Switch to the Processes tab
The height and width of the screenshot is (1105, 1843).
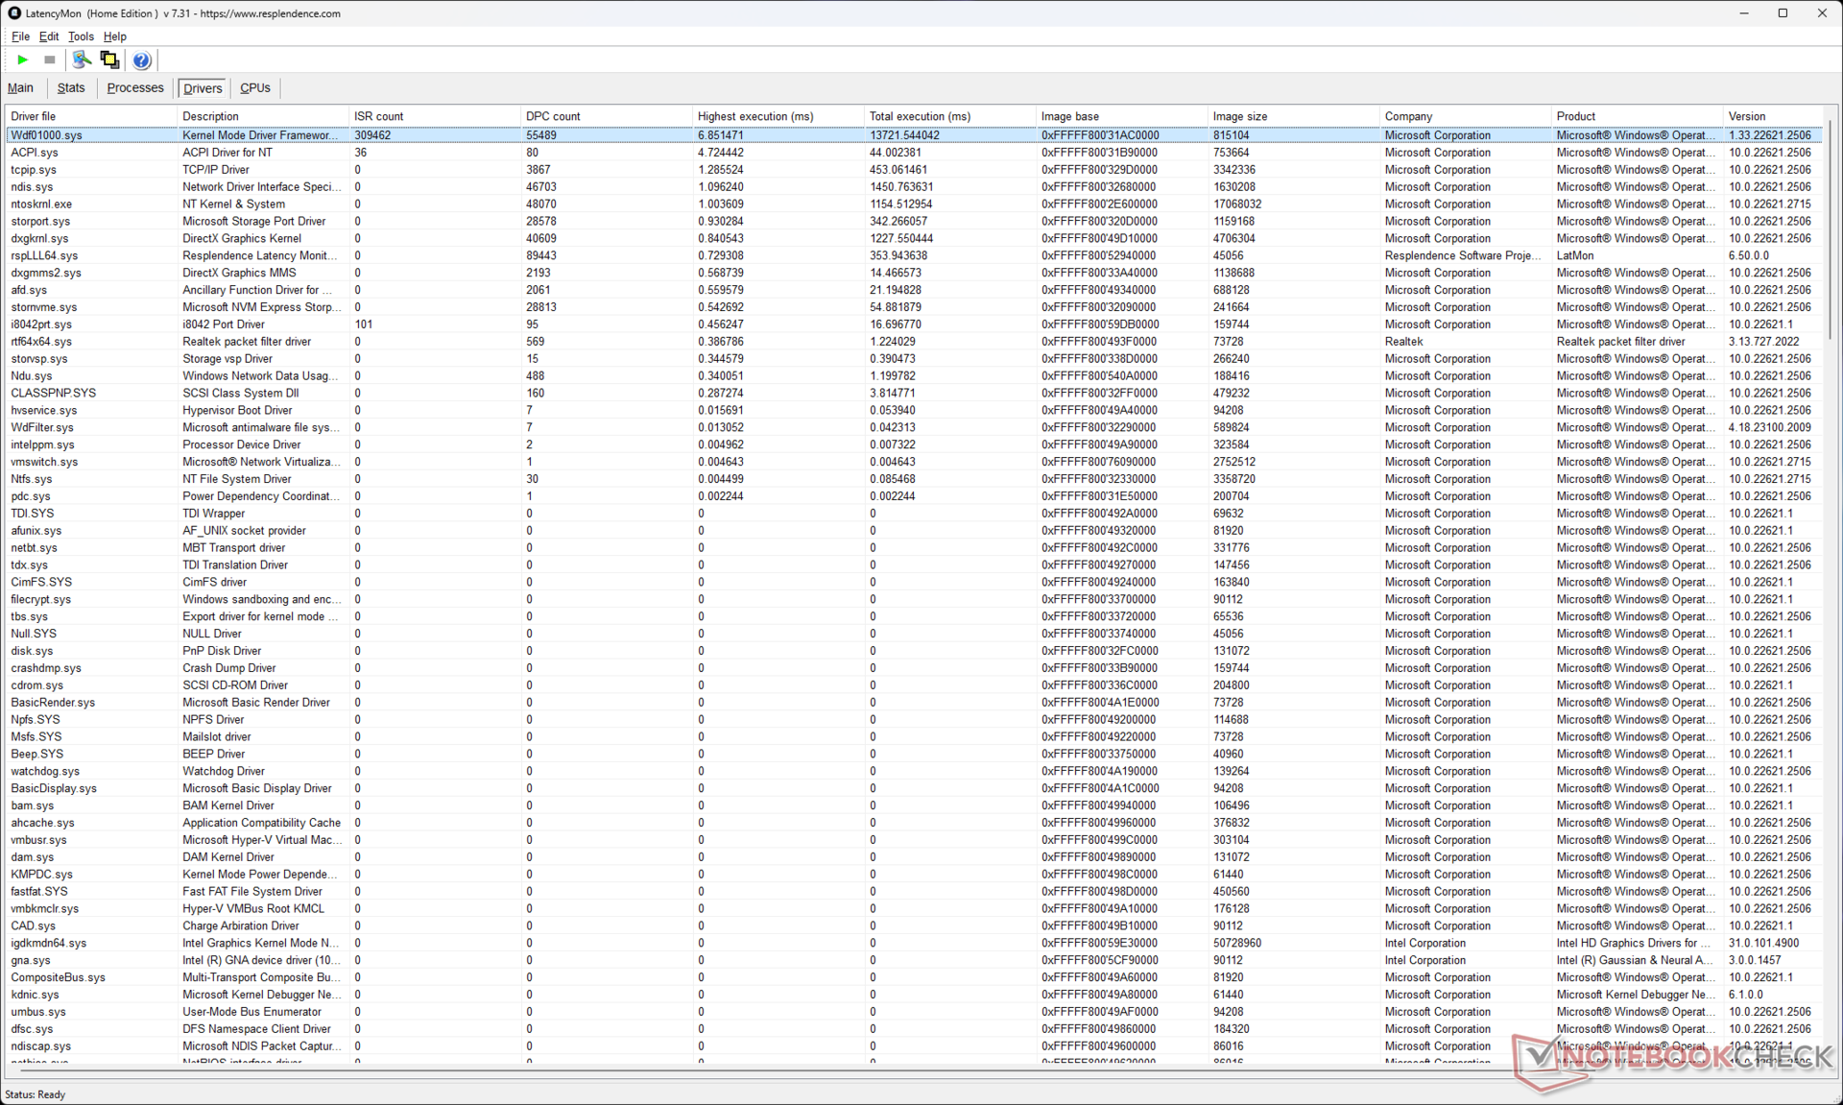pos(135,87)
